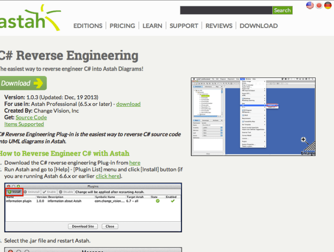
Task: Click the 'C# Reverse Engineering' heading
Action: click(69, 55)
